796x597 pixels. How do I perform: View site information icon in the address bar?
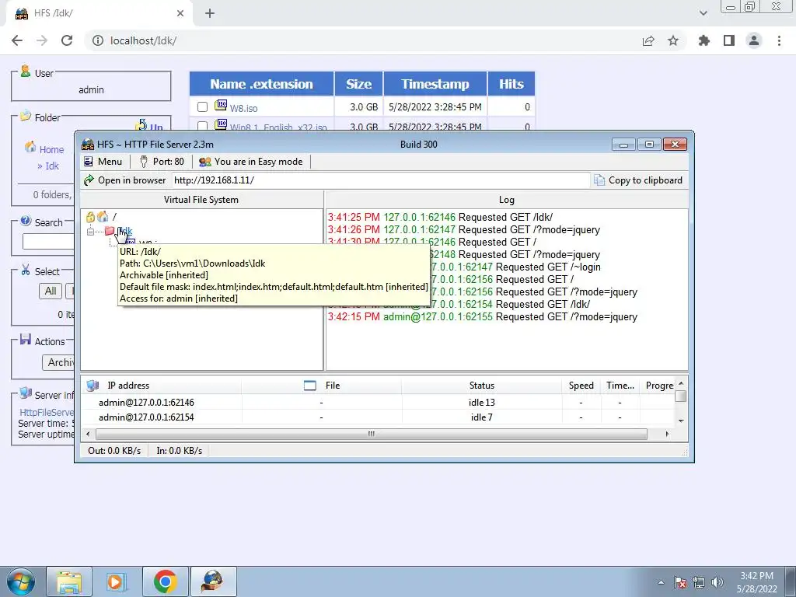[98, 40]
